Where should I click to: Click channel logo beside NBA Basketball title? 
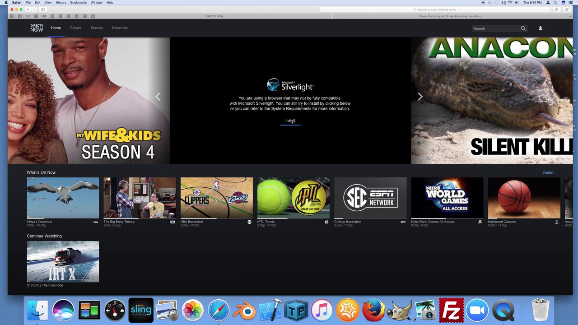[249, 222]
